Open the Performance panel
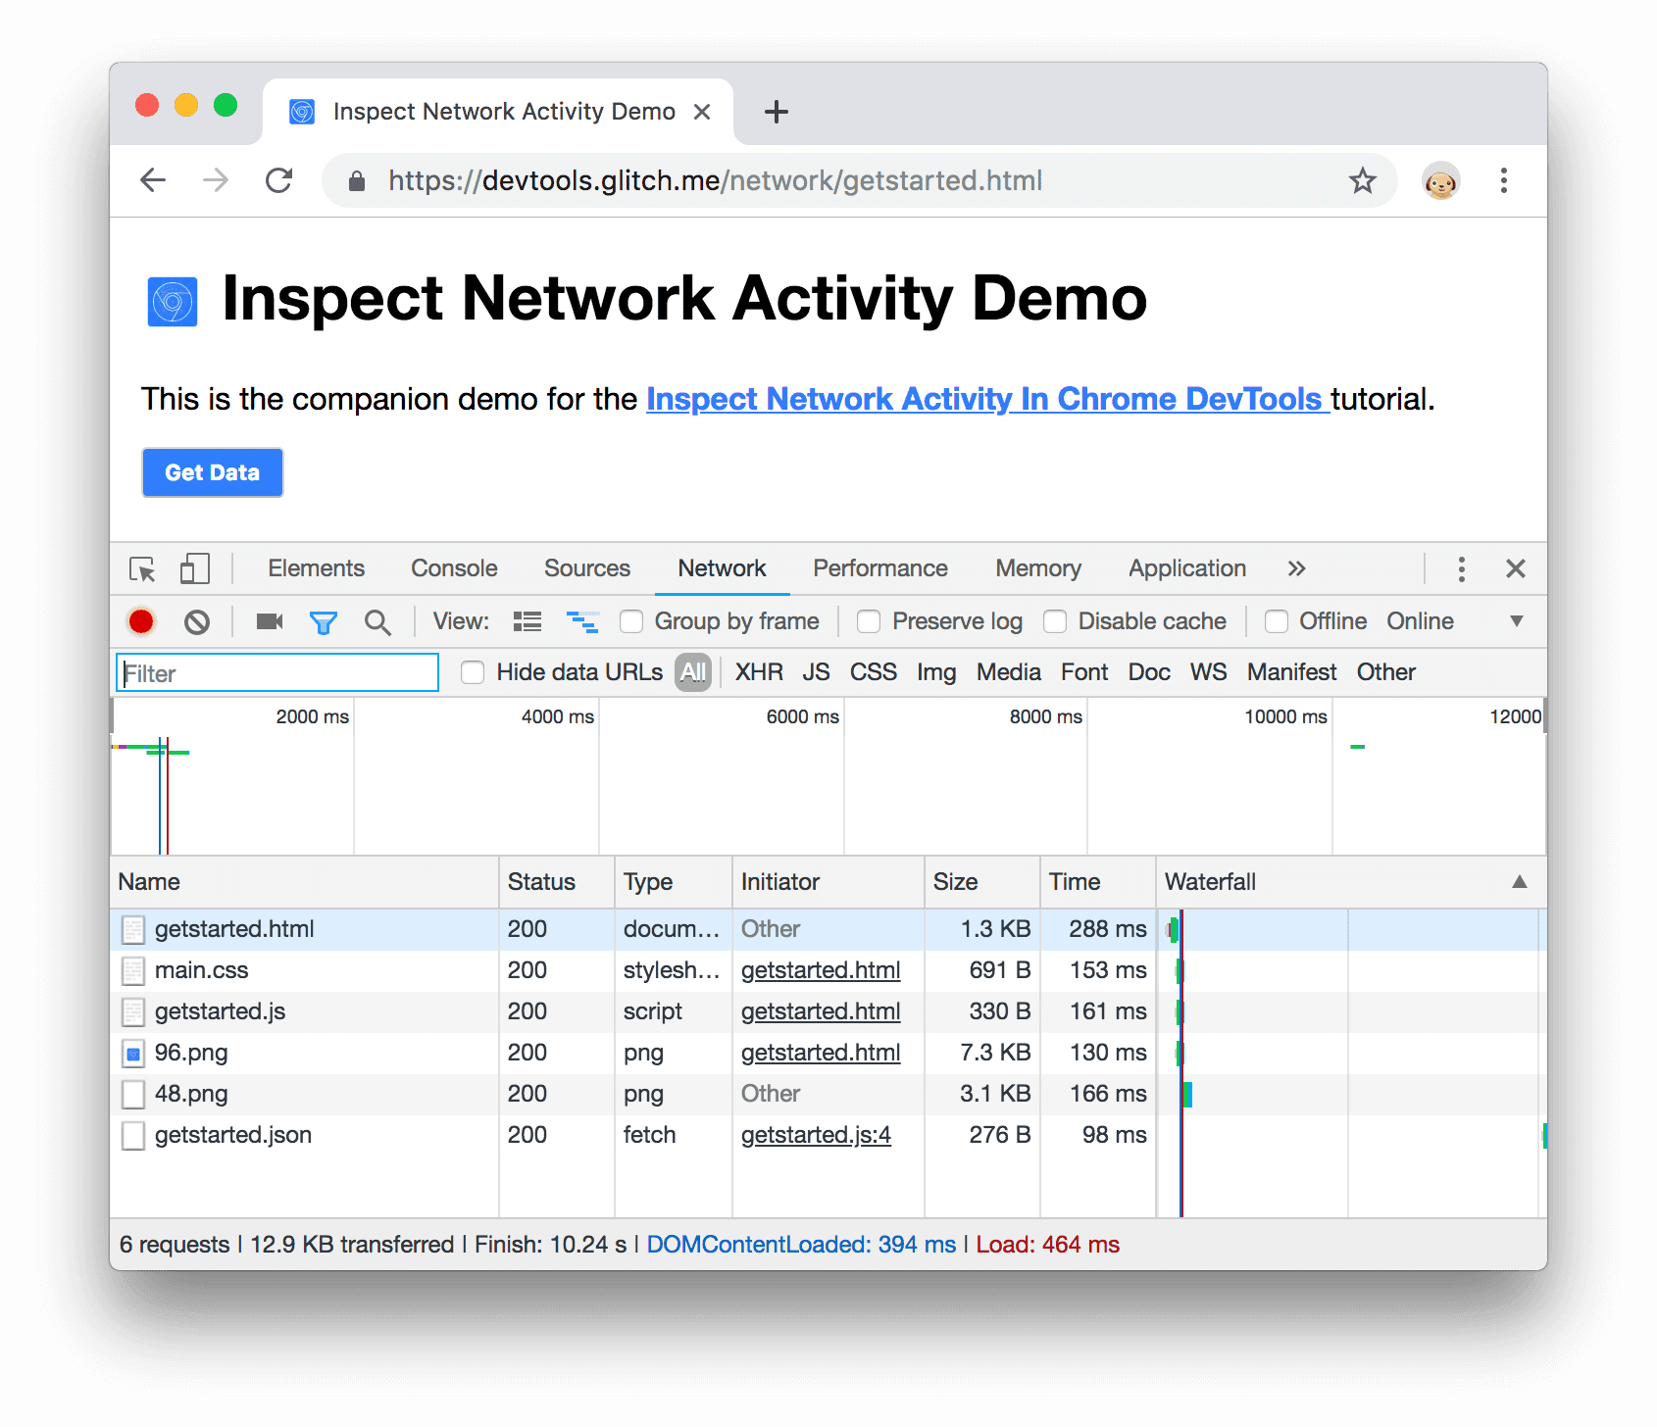Viewport: 1657px width, 1427px height. 879,568
